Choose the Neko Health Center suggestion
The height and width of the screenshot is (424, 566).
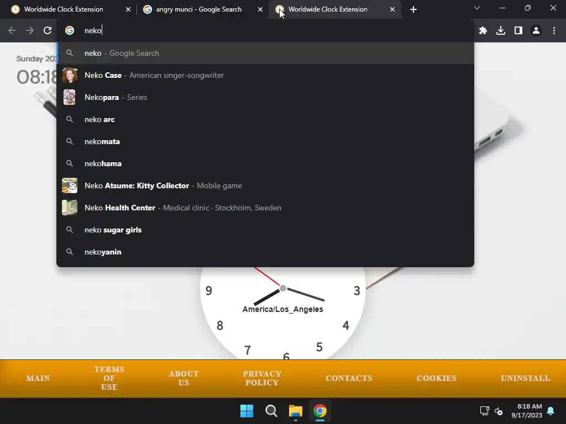(265, 208)
